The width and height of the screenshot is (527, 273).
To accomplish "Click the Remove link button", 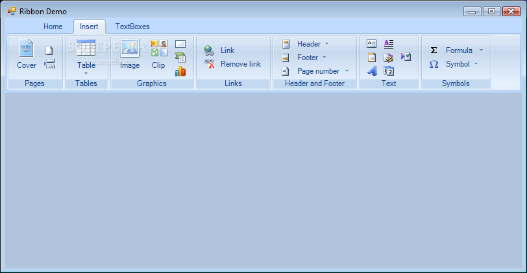I will [x=232, y=64].
